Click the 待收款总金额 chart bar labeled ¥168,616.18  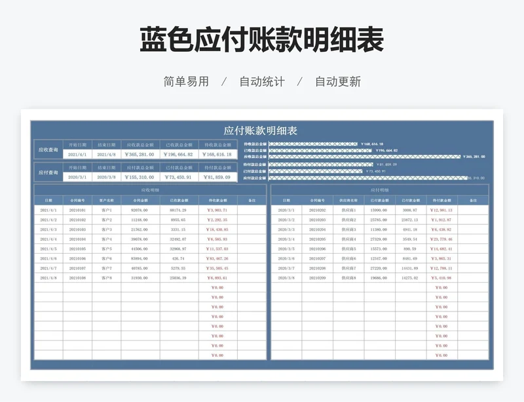point(313,144)
